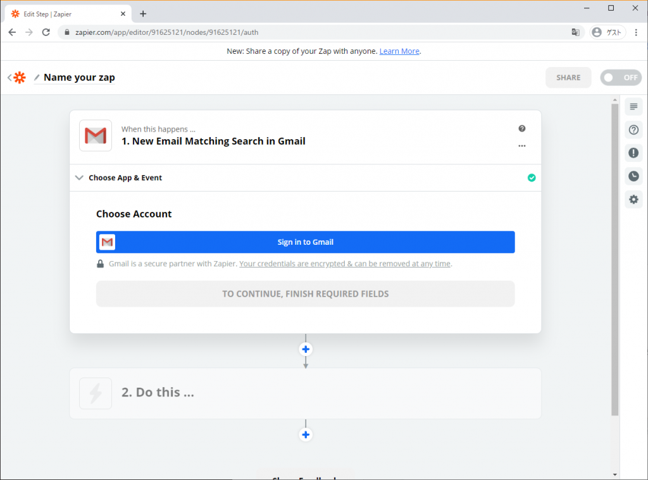Open the browser three-dot menu

click(x=636, y=32)
